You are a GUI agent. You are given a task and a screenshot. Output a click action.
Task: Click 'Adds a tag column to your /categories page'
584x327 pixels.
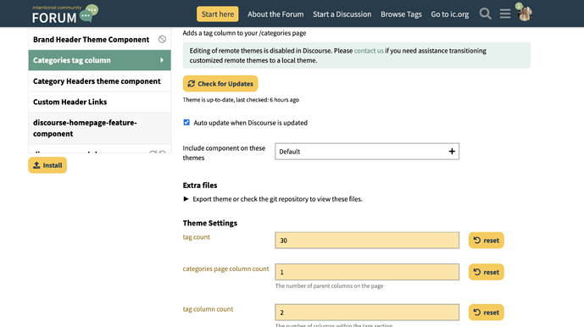244,33
